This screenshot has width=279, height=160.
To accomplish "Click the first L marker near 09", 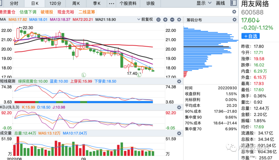I will 84,75.
